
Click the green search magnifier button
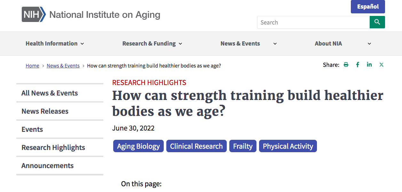[x=377, y=22]
